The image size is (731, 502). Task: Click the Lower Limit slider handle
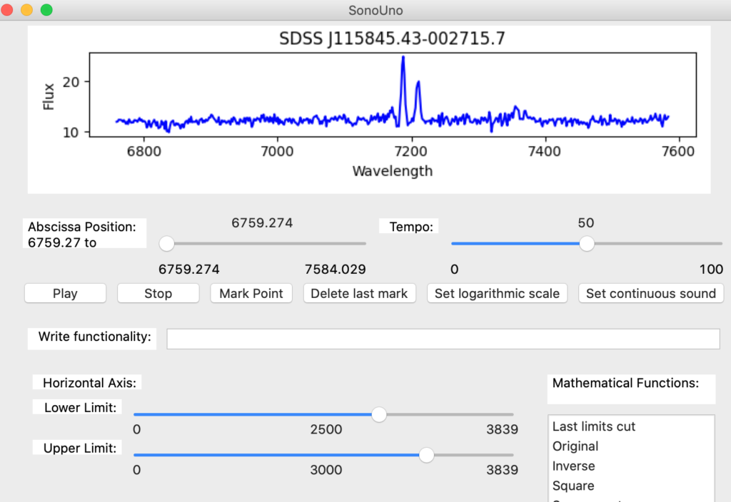(379, 414)
